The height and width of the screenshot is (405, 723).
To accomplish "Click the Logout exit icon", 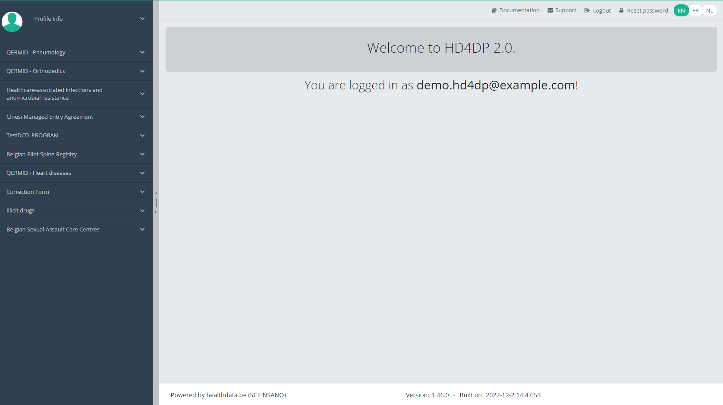I will click(x=587, y=10).
